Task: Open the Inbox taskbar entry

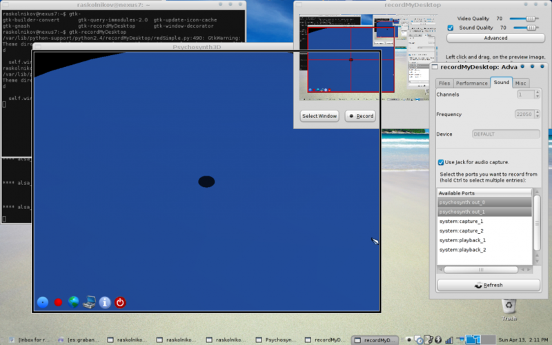Action: click(x=30, y=339)
